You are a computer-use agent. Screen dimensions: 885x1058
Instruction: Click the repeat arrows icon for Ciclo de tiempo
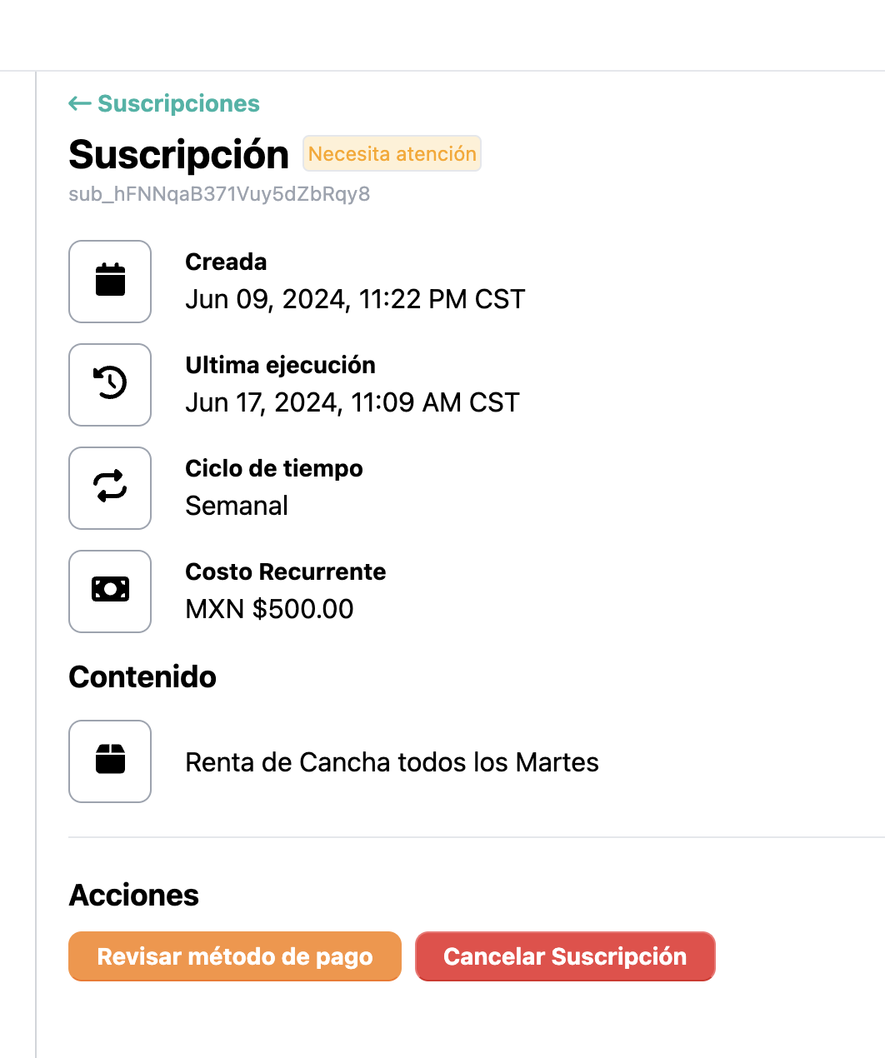[110, 487]
